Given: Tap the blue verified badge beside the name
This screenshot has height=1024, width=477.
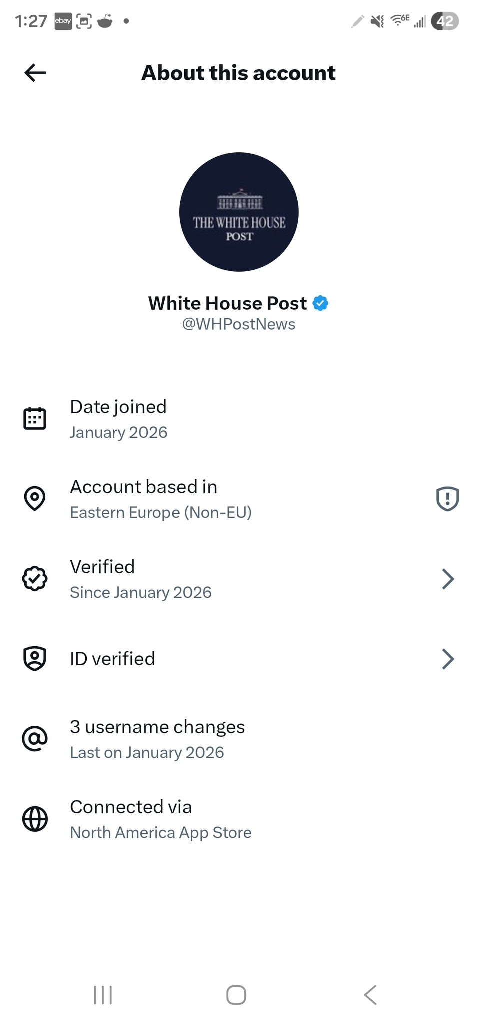Looking at the screenshot, I should pos(320,303).
